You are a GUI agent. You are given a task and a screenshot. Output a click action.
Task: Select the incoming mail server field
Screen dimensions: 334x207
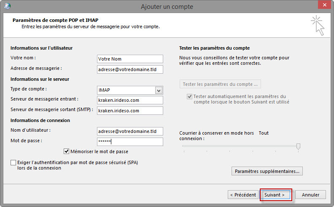[129, 100]
